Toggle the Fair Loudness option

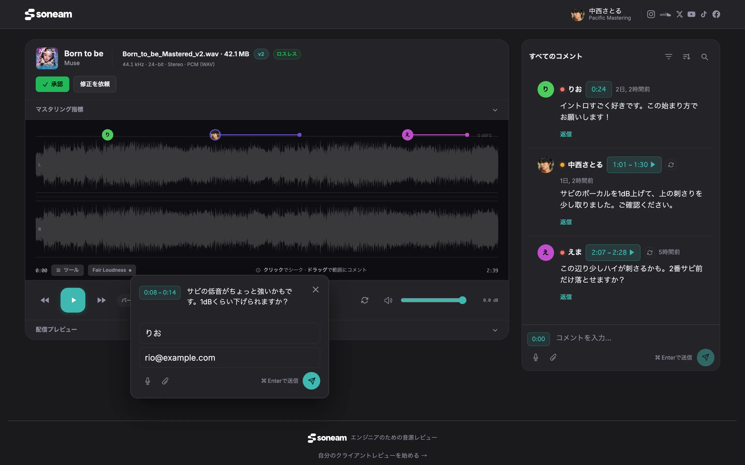[112, 270]
